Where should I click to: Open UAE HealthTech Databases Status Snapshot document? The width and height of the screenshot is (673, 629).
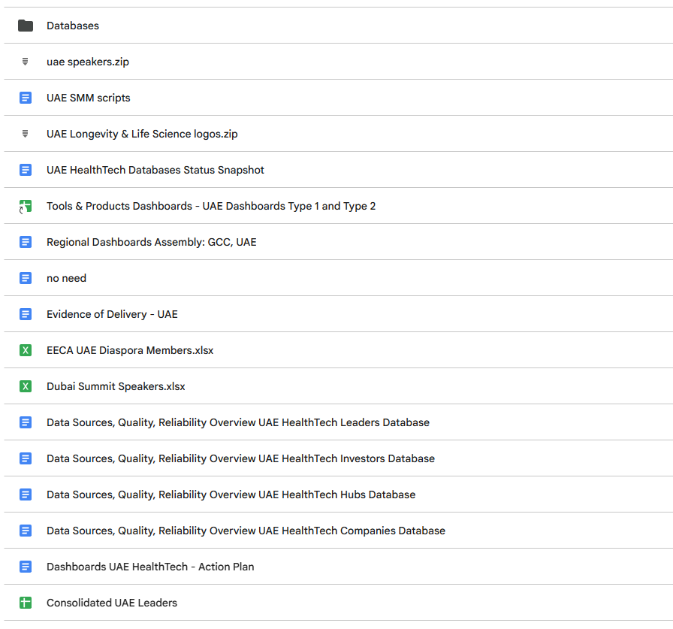coord(155,170)
